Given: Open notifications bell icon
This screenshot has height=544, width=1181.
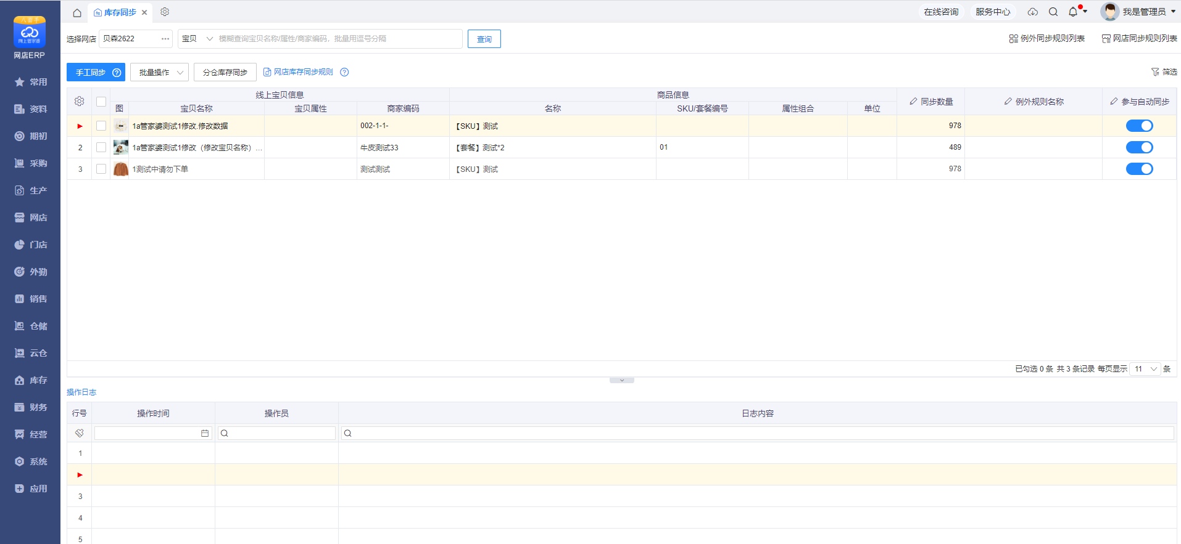Looking at the screenshot, I should tap(1073, 12).
